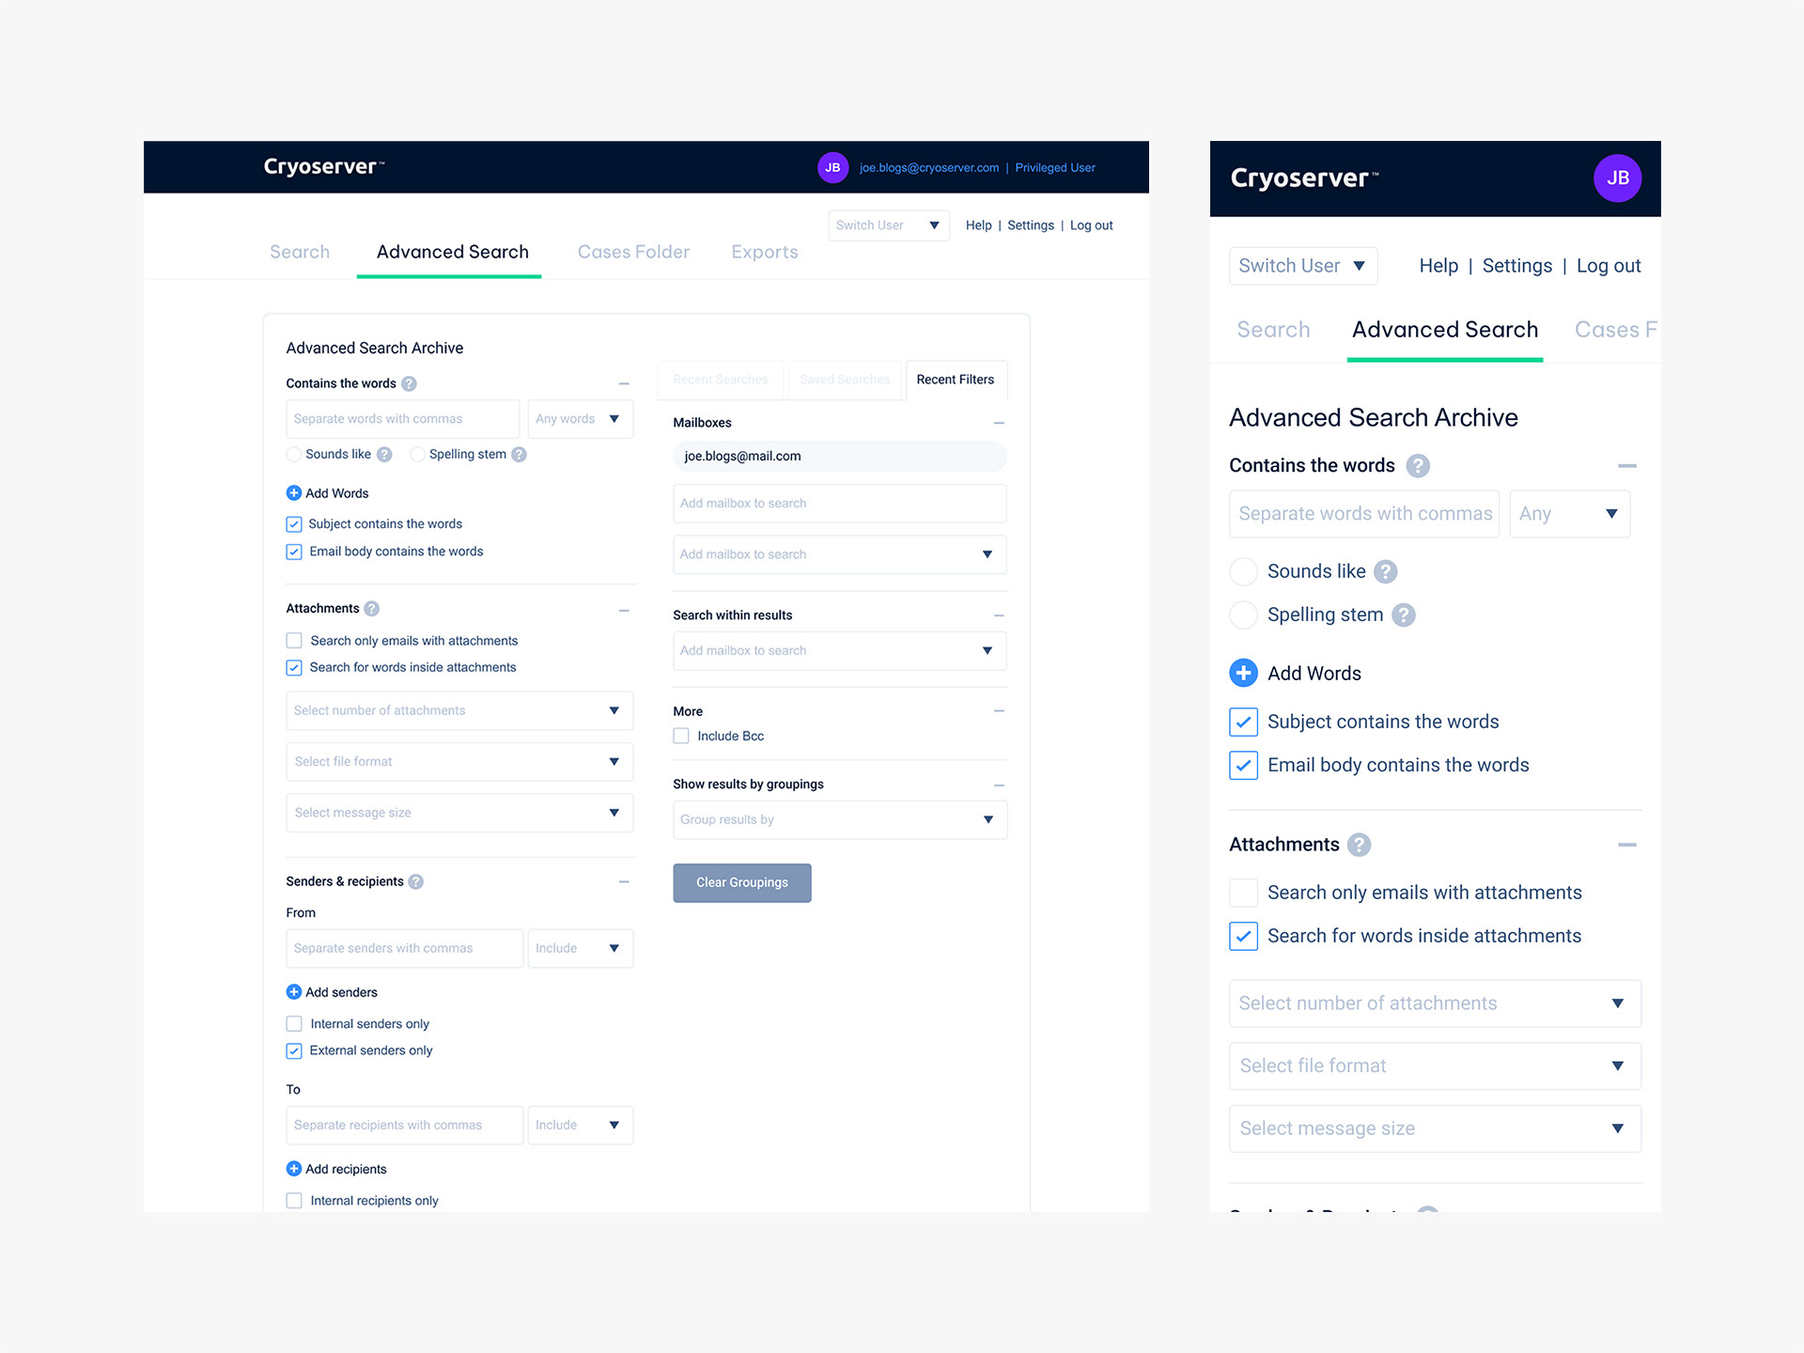Collapse the Mailboxes section
The width and height of the screenshot is (1804, 1353).
(999, 424)
